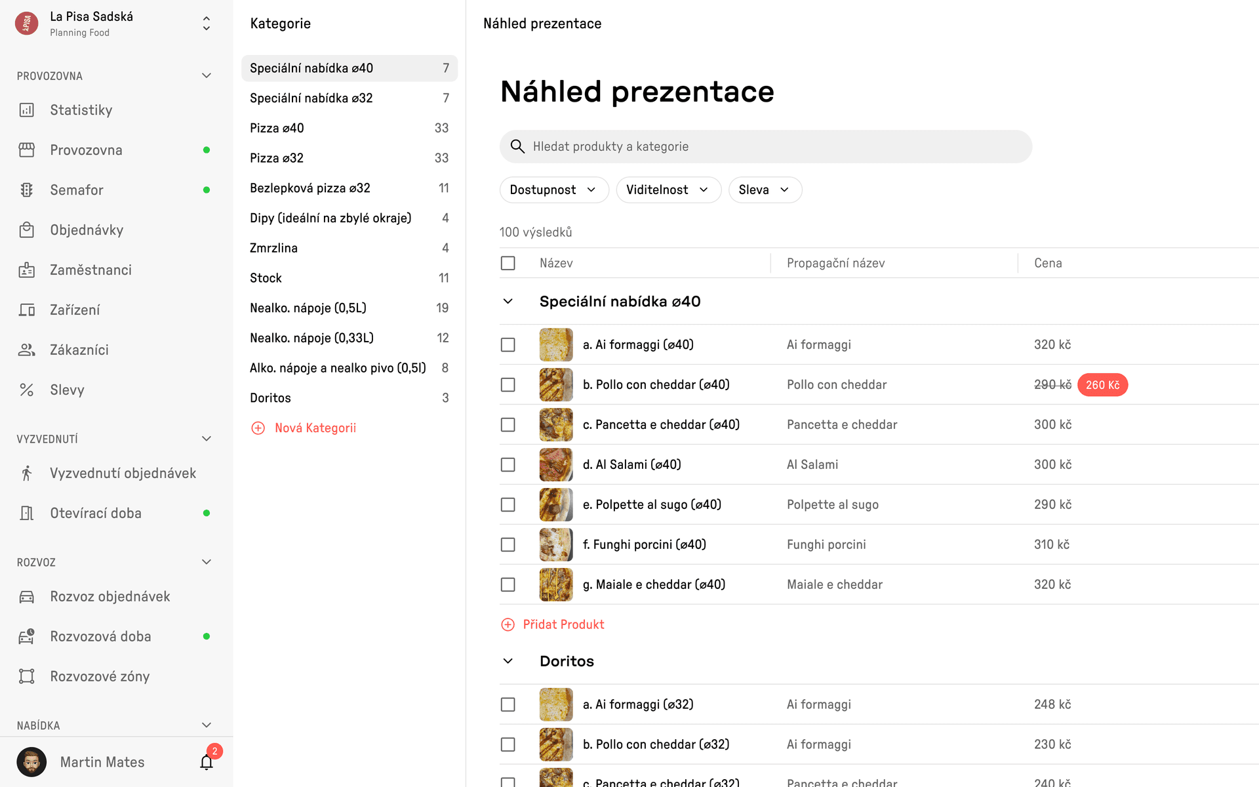Click the Zaměstnanci badge icon

[x=27, y=270]
